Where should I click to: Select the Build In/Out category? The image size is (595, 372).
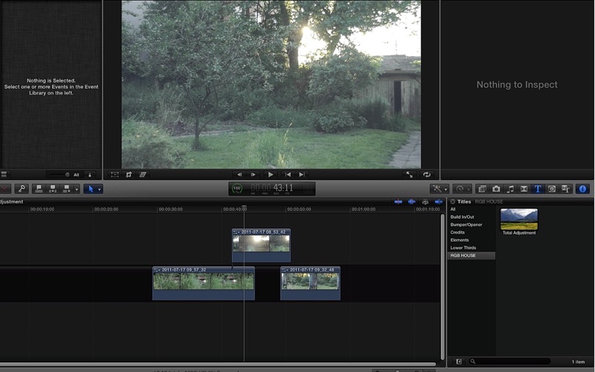[462, 217]
